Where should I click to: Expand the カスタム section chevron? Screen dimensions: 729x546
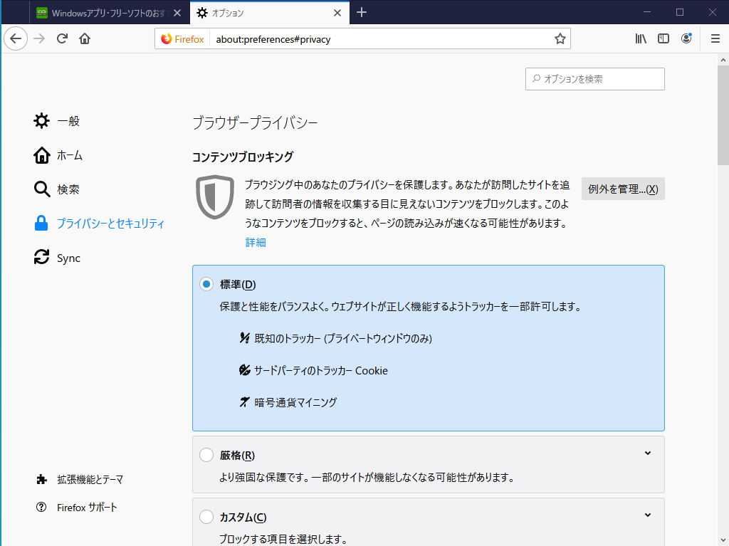pos(647,515)
